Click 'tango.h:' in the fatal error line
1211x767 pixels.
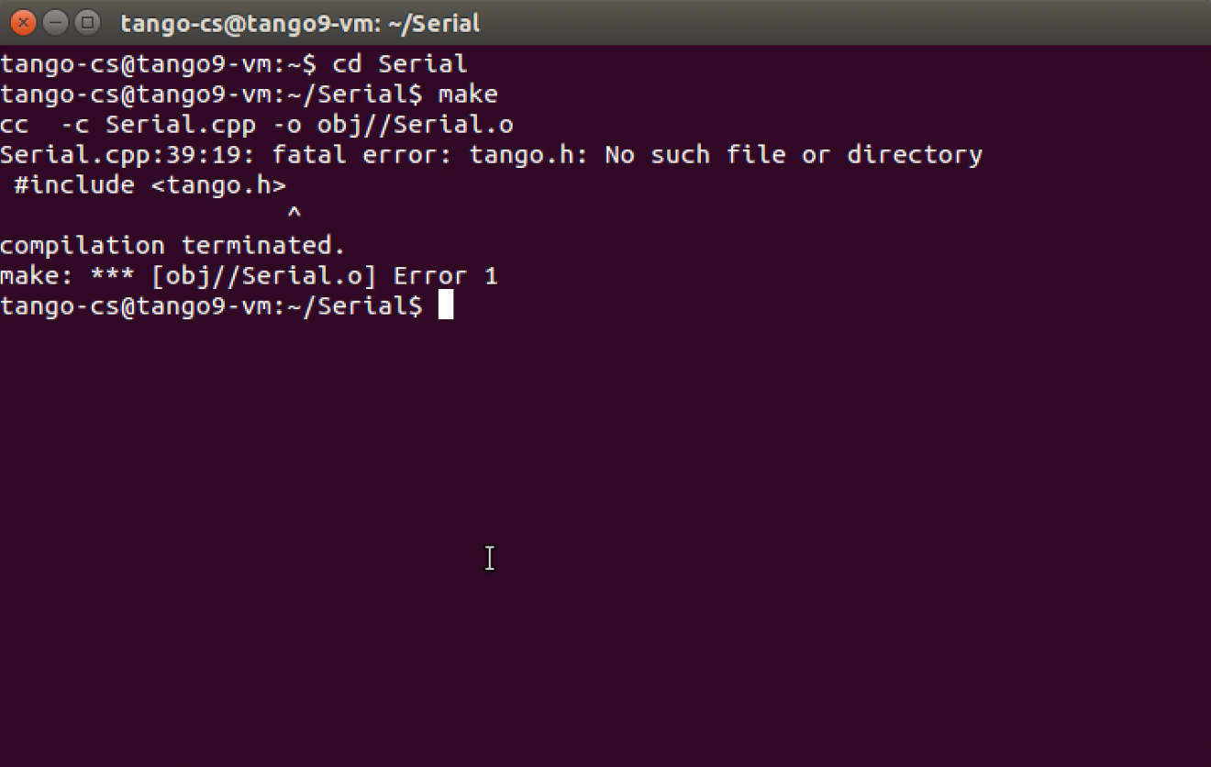pyautogui.click(x=528, y=155)
